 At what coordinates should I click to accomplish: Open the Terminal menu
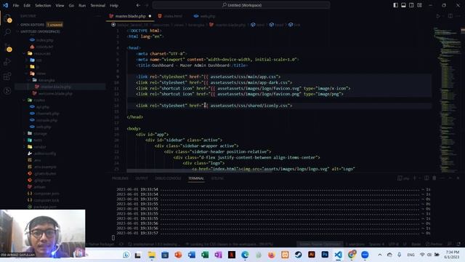98,5
